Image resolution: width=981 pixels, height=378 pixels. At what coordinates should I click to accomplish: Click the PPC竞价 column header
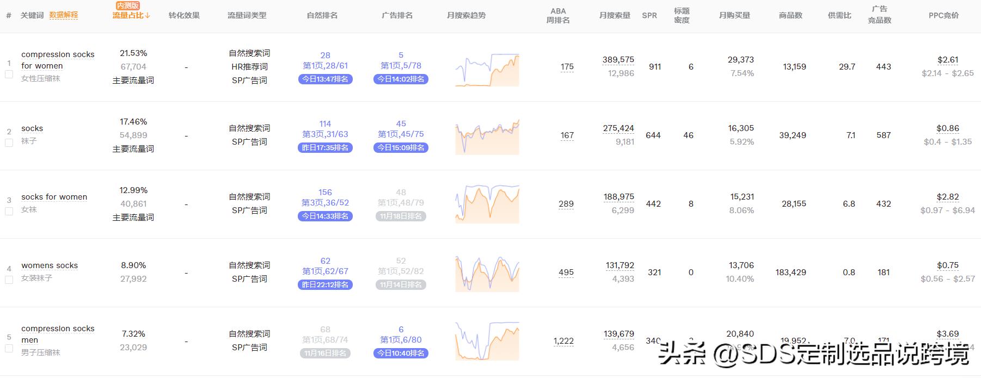click(x=943, y=15)
